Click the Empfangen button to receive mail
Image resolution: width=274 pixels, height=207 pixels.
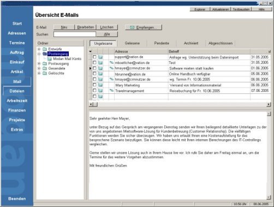tap(144, 27)
